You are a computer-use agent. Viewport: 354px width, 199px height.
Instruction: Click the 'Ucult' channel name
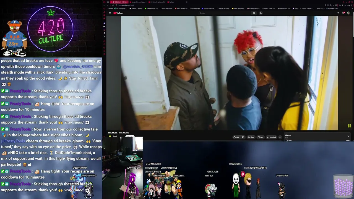coord(115,136)
